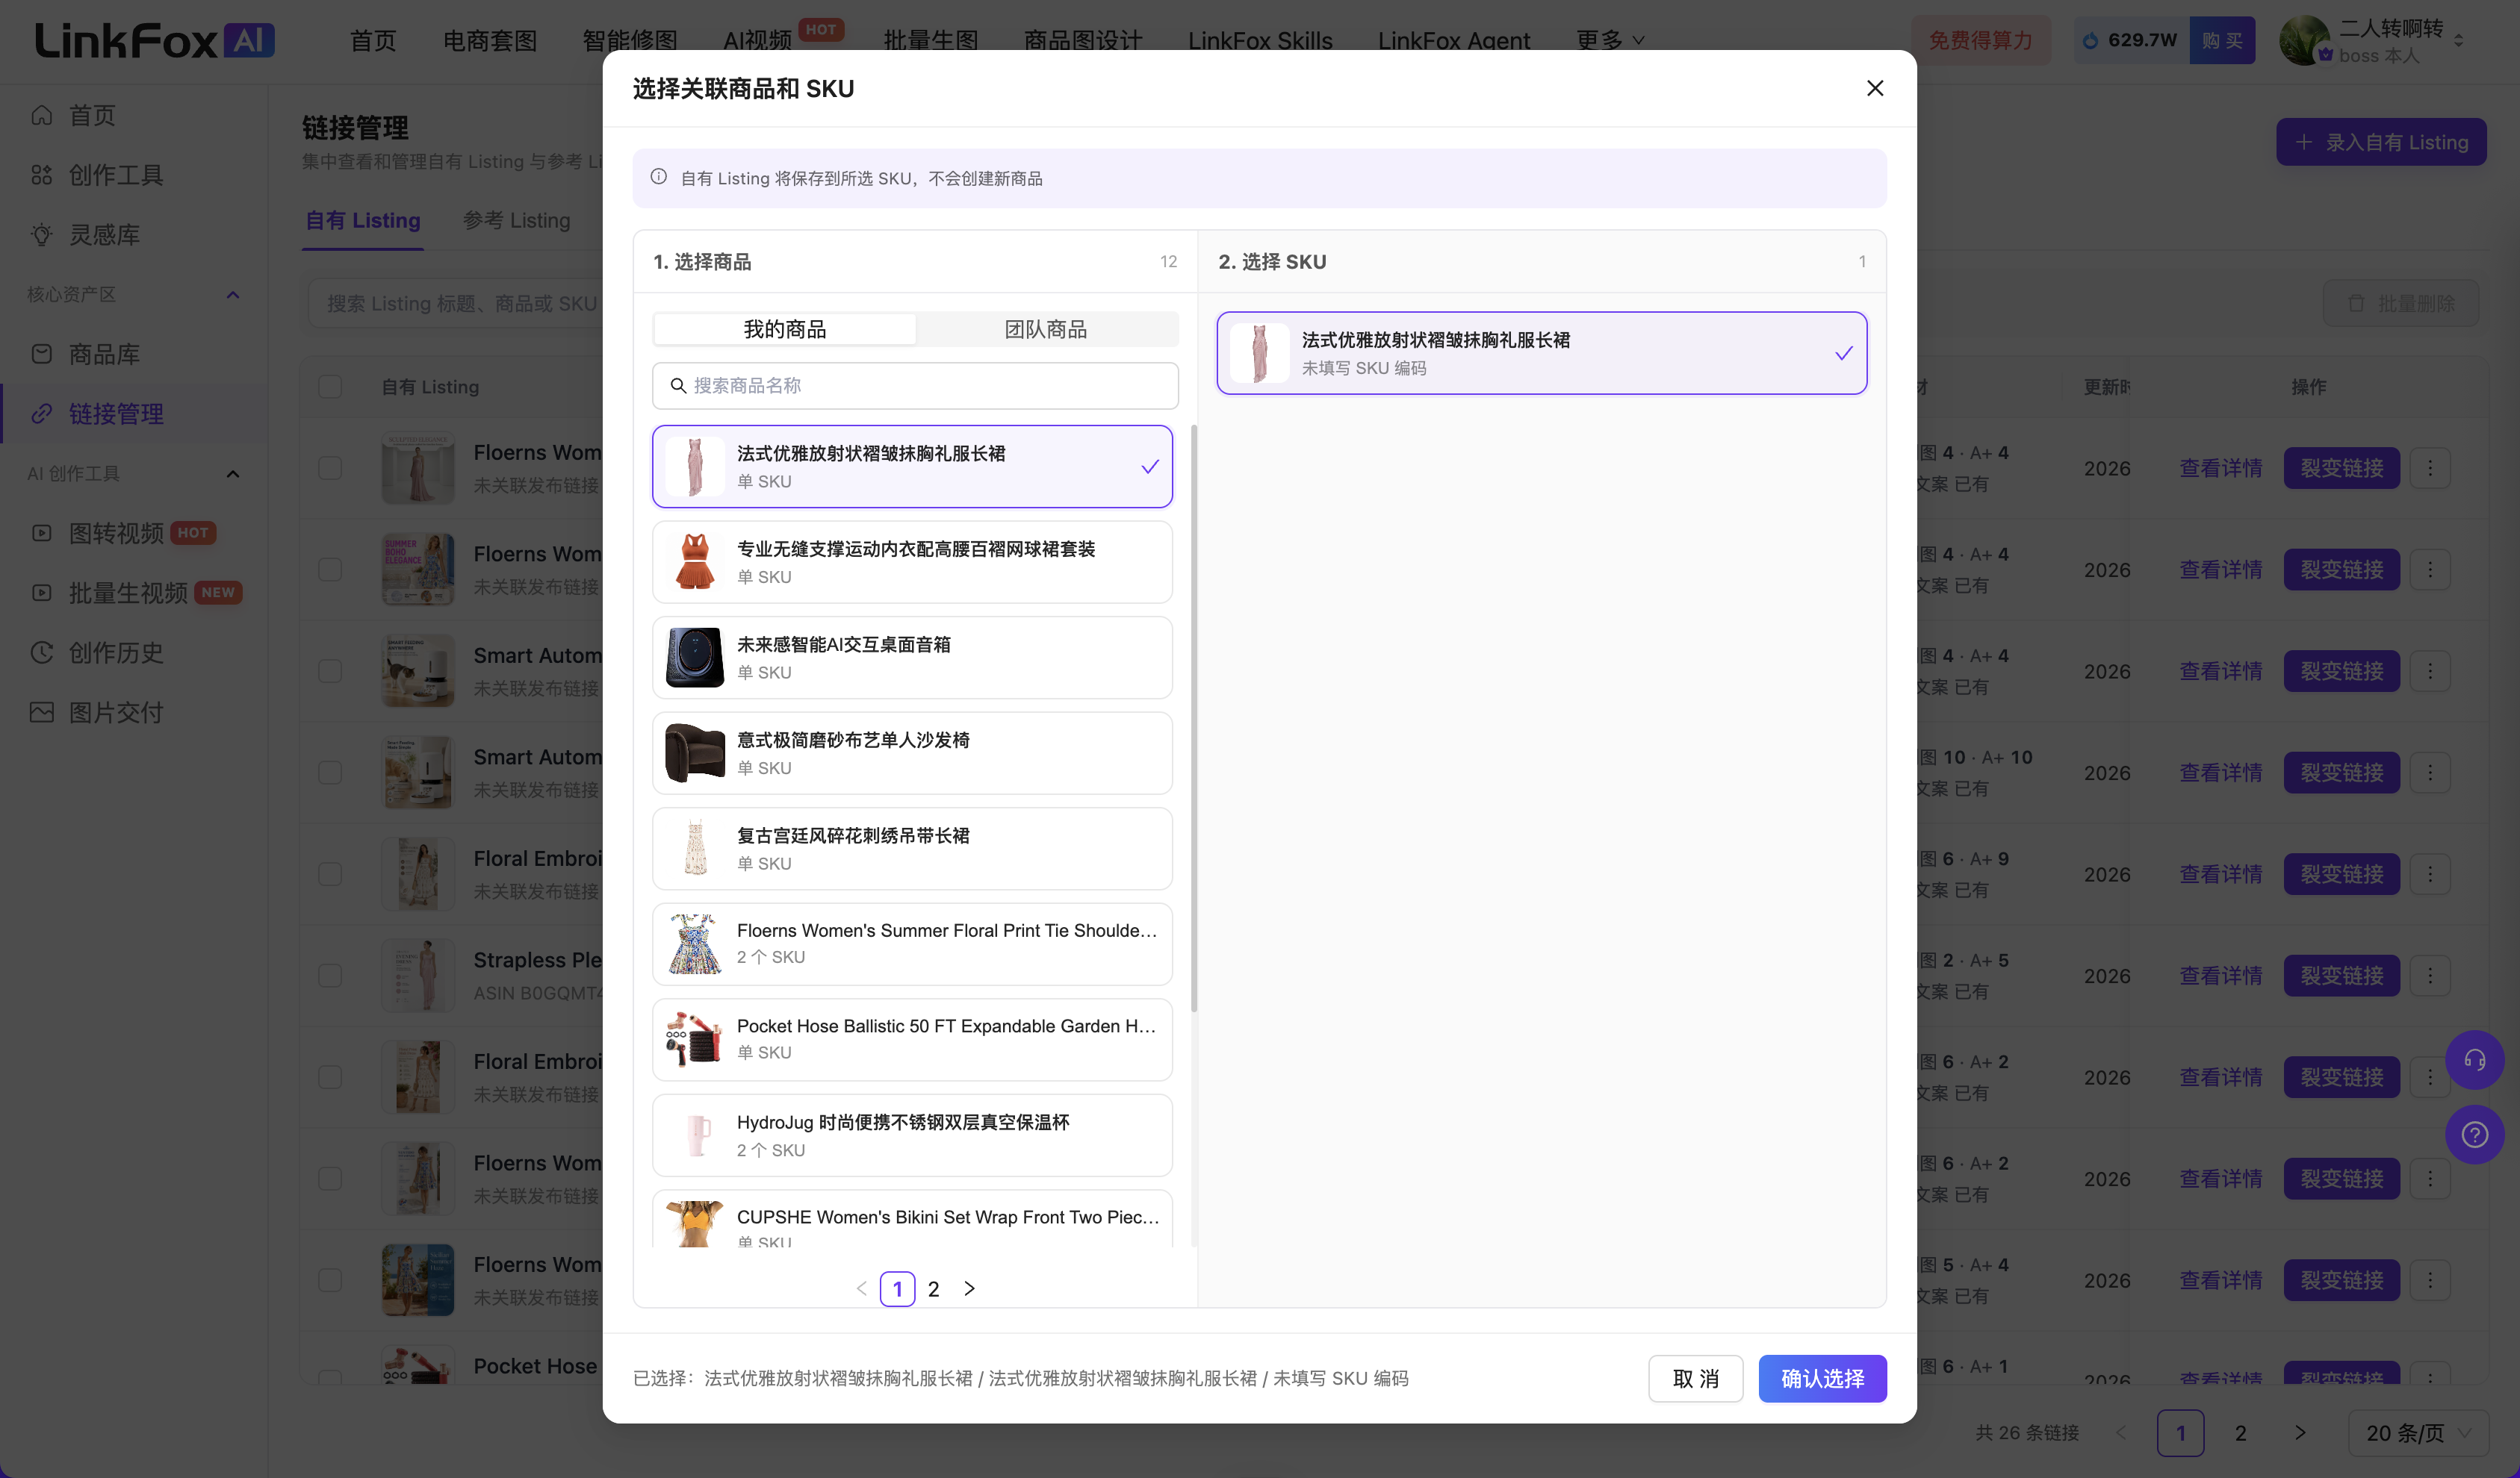
Task: Click the question mark help floating button
Action: [x=2474, y=1134]
